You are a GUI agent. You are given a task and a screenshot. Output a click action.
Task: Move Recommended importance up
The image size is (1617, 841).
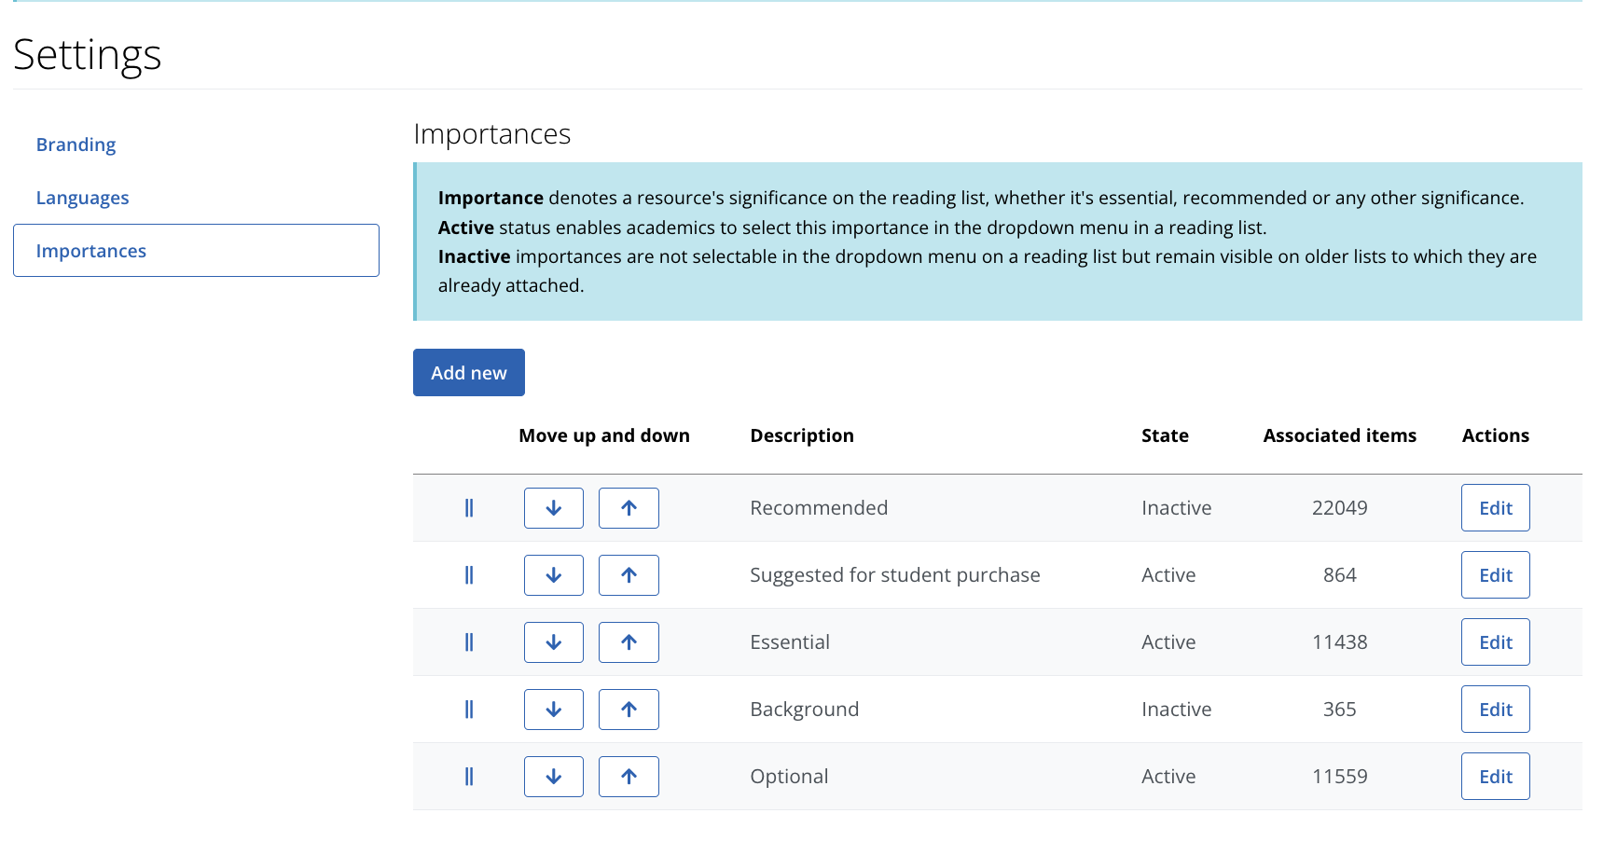[x=628, y=507]
